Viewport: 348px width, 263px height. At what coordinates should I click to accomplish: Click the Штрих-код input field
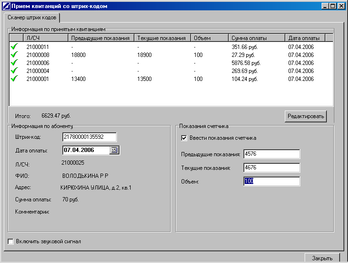click(x=89, y=137)
